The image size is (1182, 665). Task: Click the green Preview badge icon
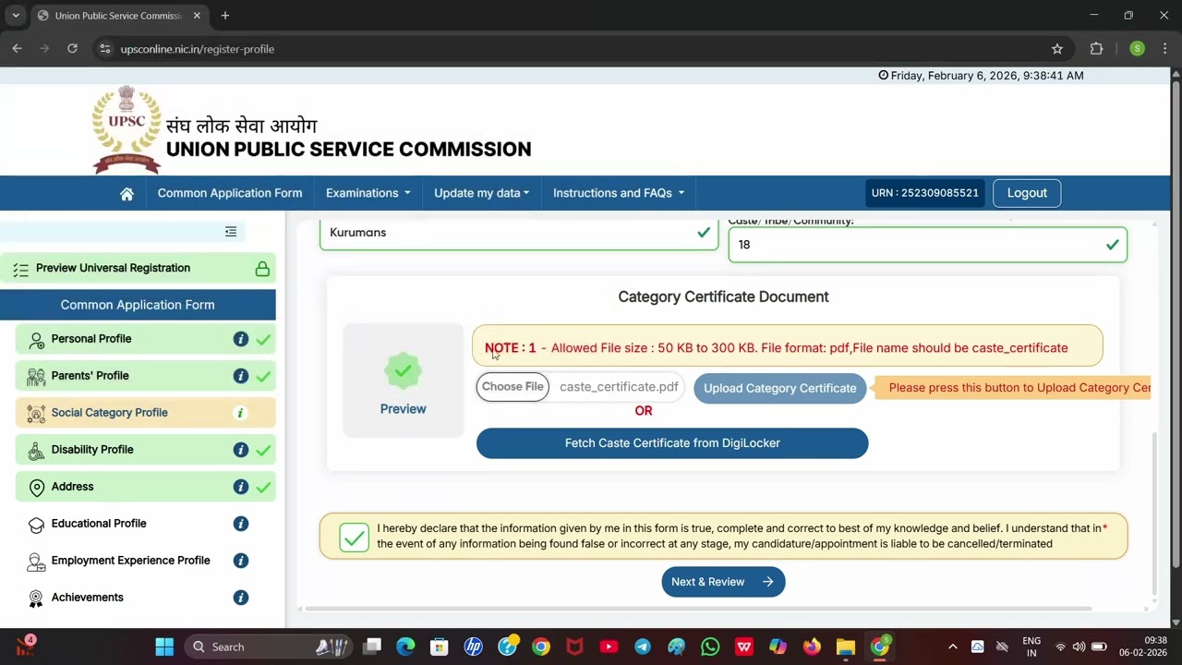click(403, 371)
